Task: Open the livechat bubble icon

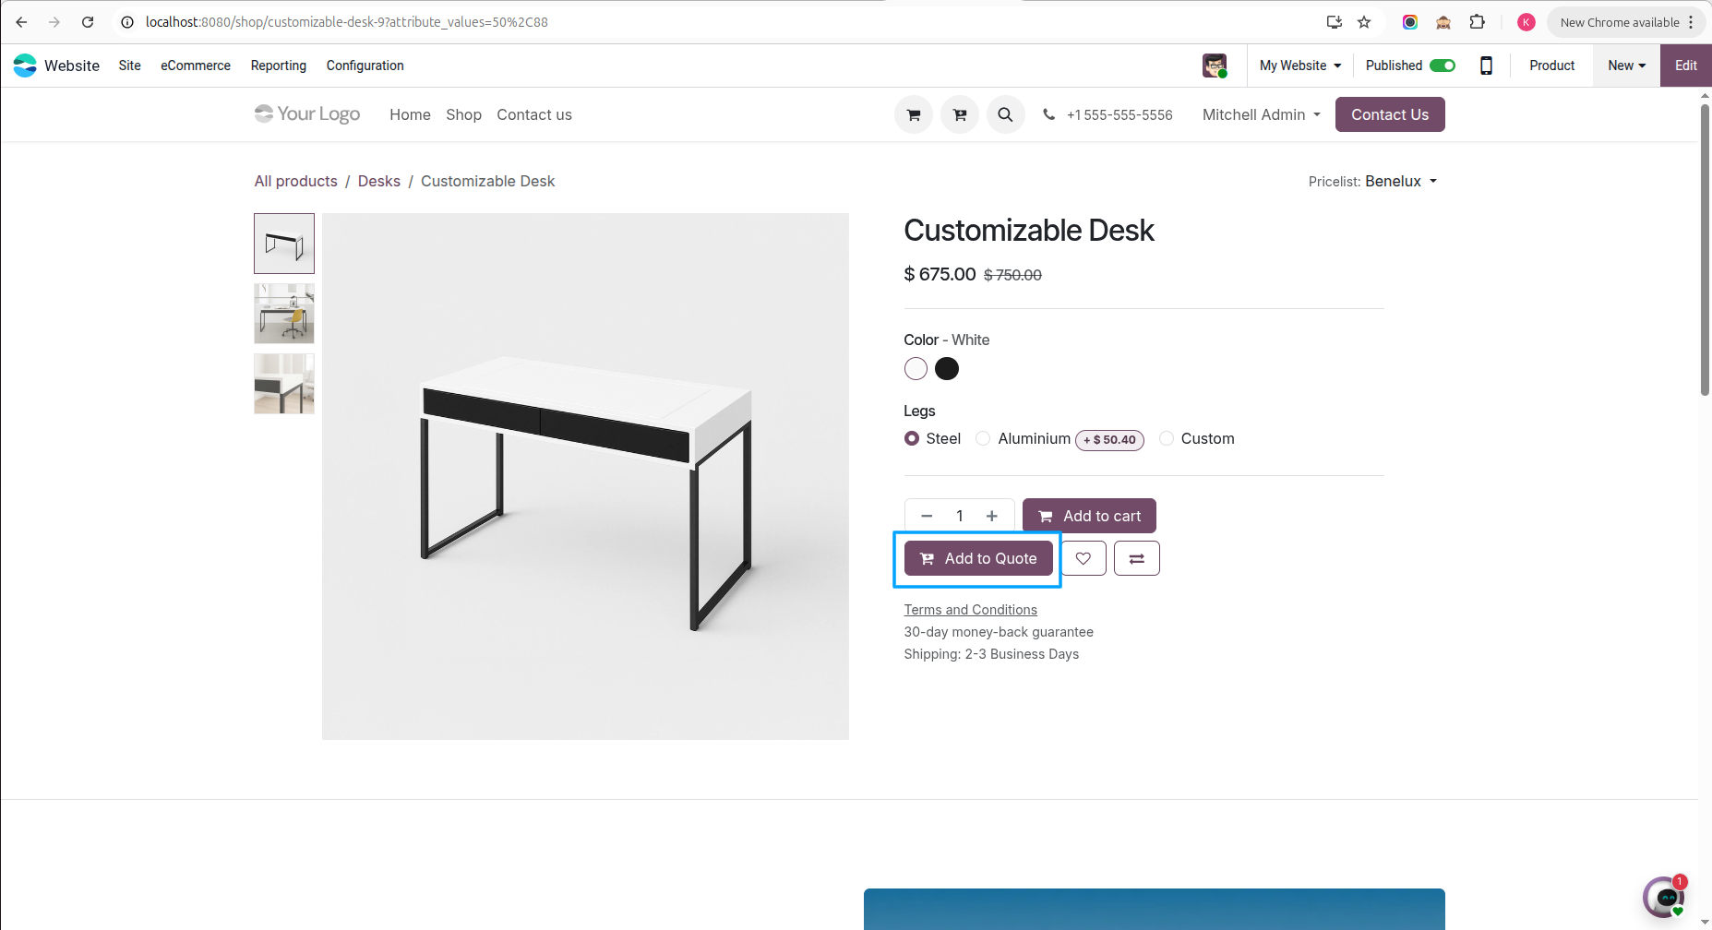Action: pyautogui.click(x=1664, y=897)
